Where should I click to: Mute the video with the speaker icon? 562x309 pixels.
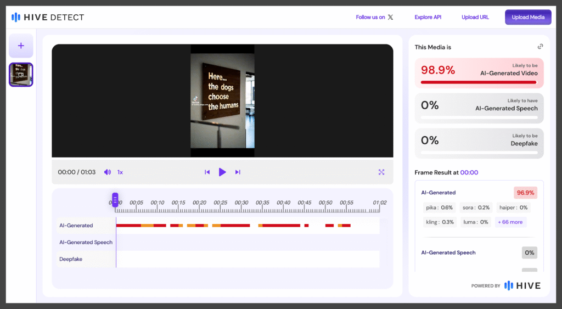coord(107,172)
